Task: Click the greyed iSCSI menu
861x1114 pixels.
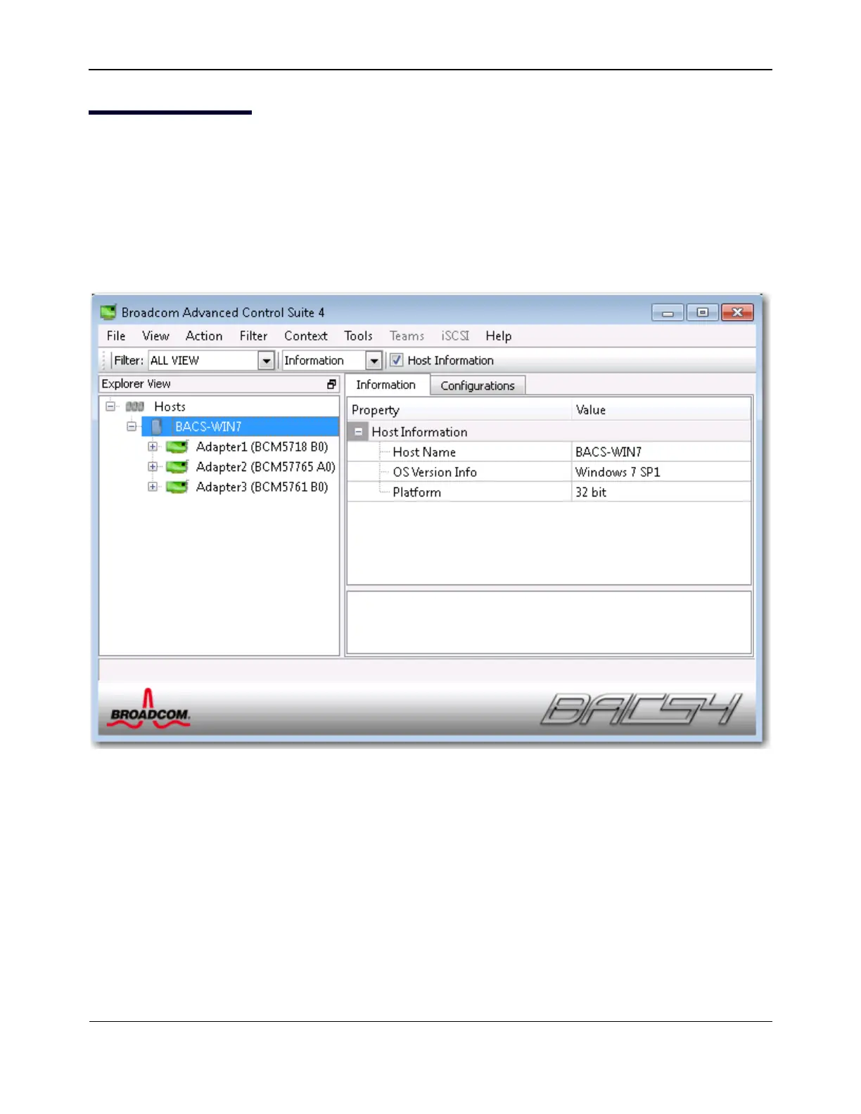Action: [x=455, y=336]
